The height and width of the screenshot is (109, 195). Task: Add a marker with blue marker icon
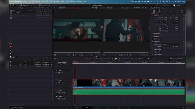[127, 59]
